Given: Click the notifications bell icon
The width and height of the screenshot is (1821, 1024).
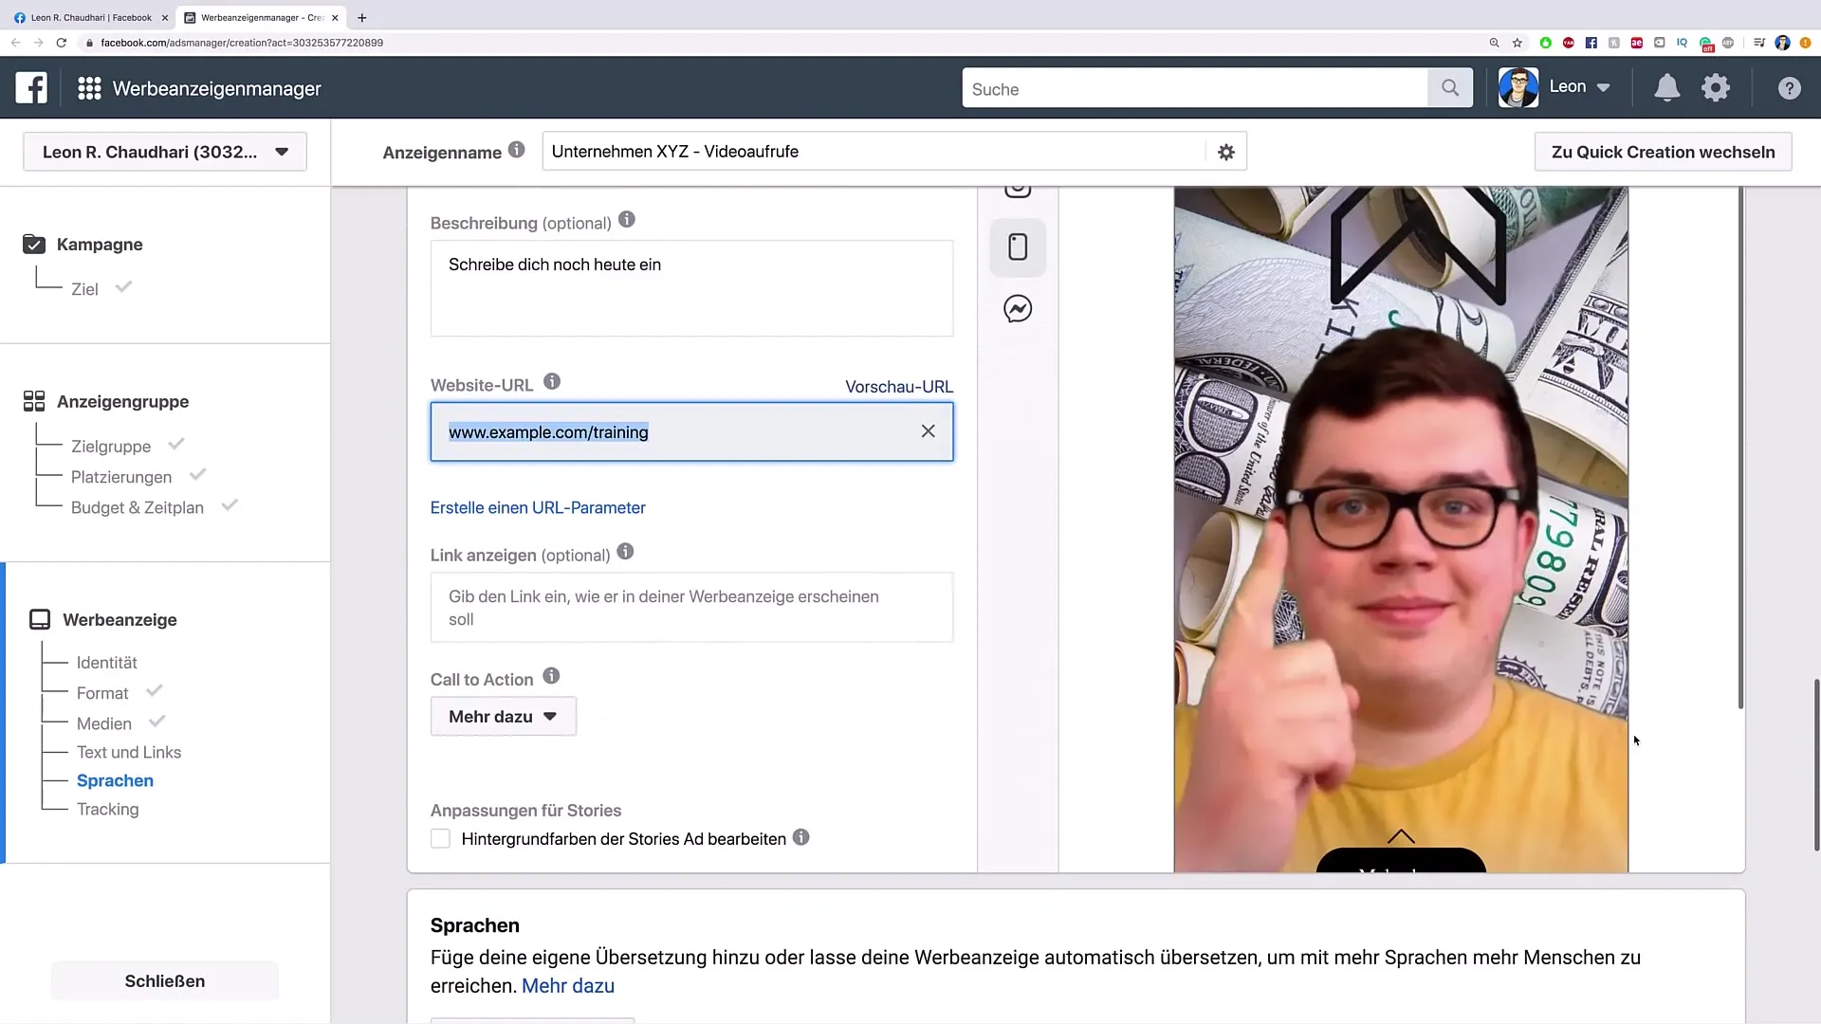Looking at the screenshot, I should pos(1665,87).
